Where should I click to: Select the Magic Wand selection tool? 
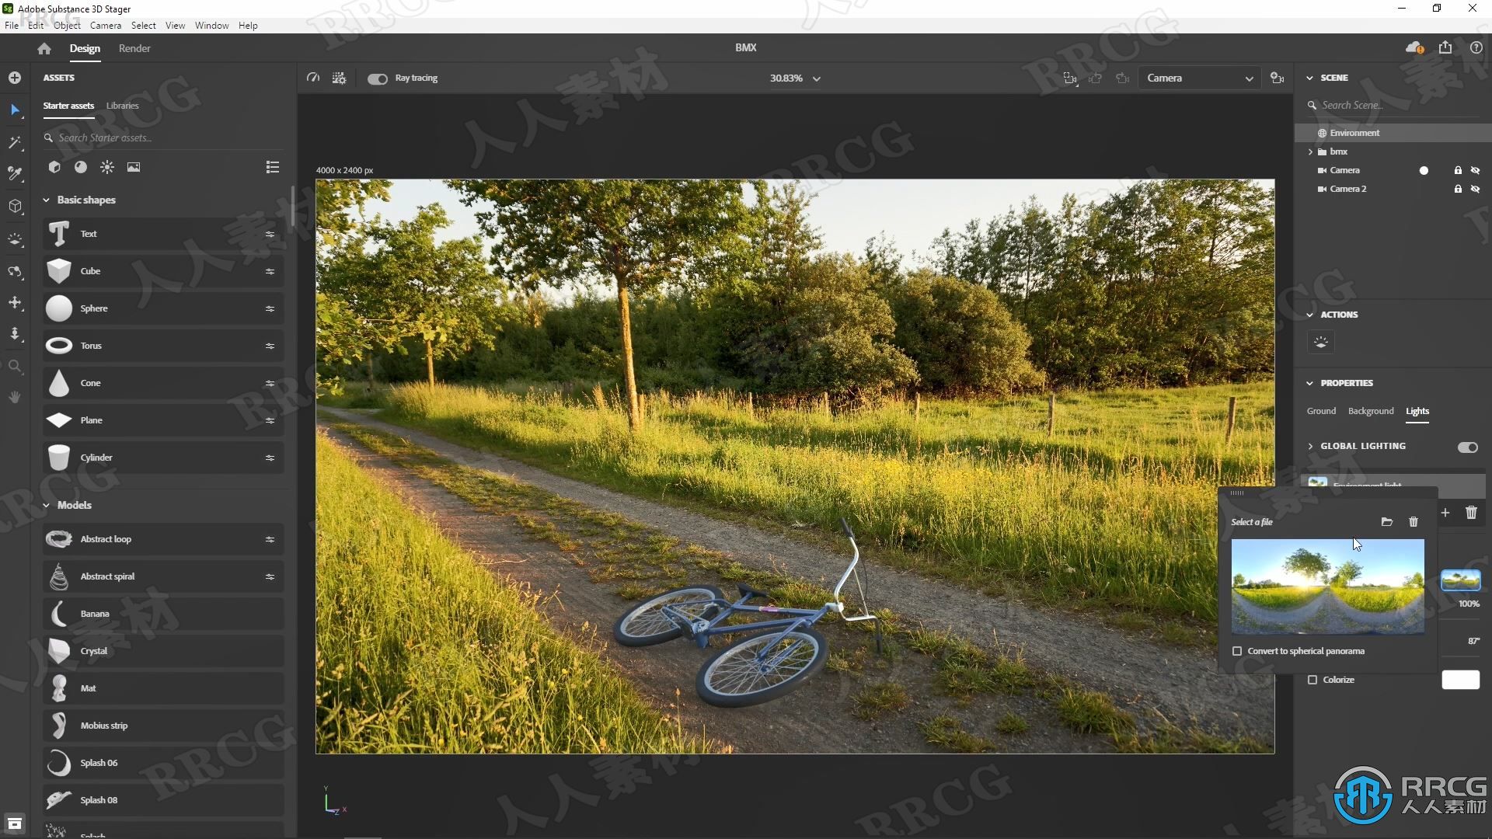[14, 142]
